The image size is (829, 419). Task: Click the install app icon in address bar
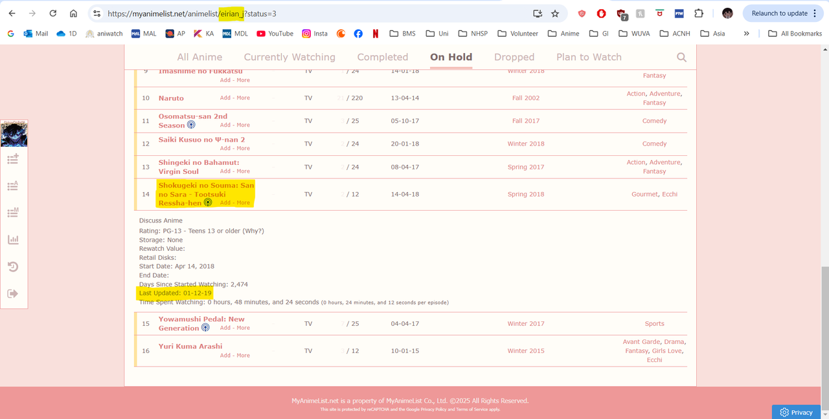pyautogui.click(x=538, y=14)
